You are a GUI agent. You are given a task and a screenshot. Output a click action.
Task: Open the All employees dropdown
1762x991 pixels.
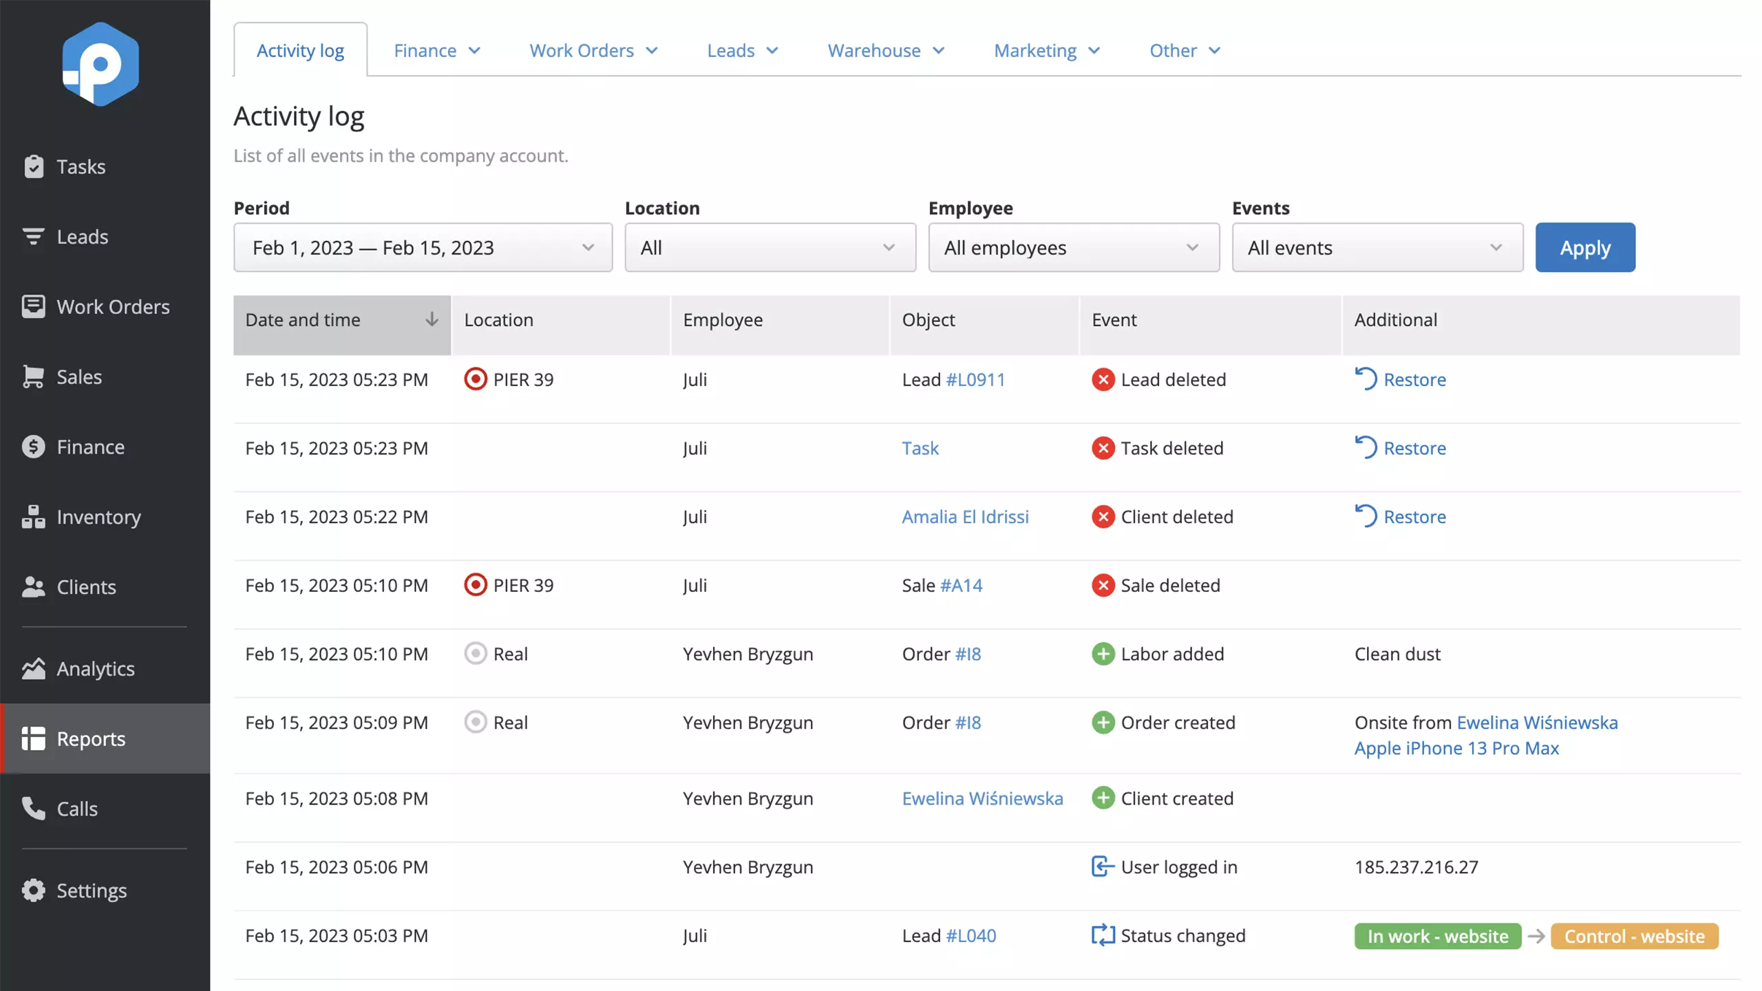coord(1074,247)
